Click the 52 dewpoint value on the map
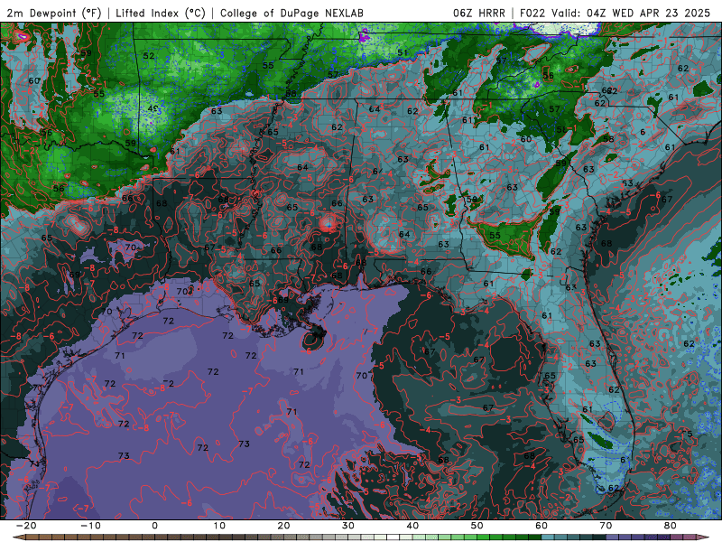The height and width of the screenshot is (542, 722). click(x=149, y=56)
